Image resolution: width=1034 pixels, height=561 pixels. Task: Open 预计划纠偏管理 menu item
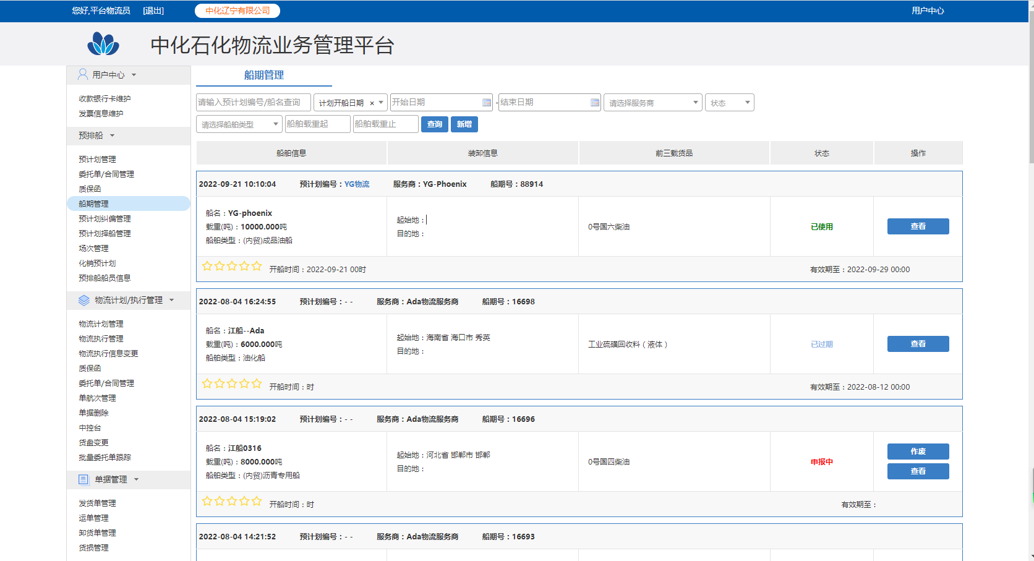105,218
